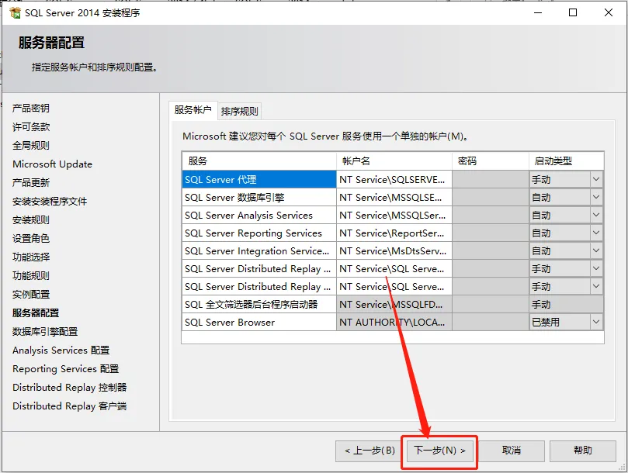Image resolution: width=628 pixels, height=473 pixels.
Task: Click the 服务 column header
Action: pos(259,161)
